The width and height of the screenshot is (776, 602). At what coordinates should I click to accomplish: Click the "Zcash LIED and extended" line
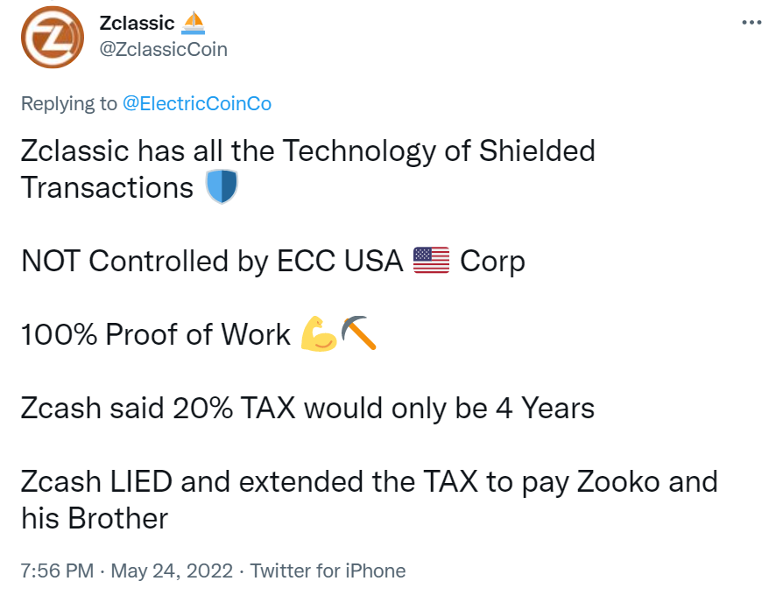(370, 481)
